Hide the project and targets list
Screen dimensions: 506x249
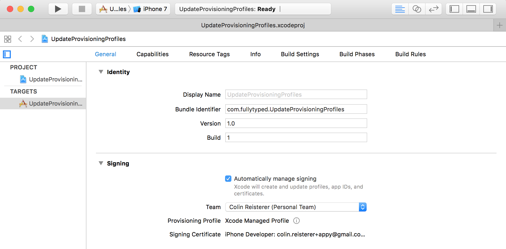click(x=7, y=54)
